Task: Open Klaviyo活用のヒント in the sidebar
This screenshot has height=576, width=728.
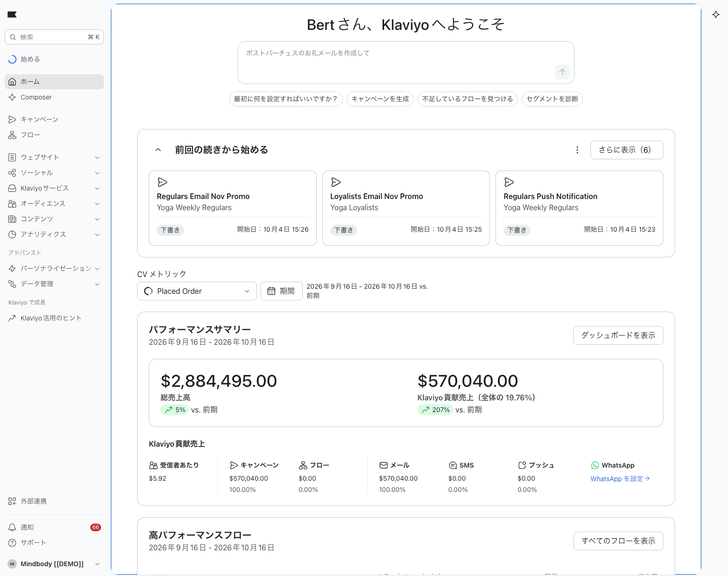Action: click(54, 318)
